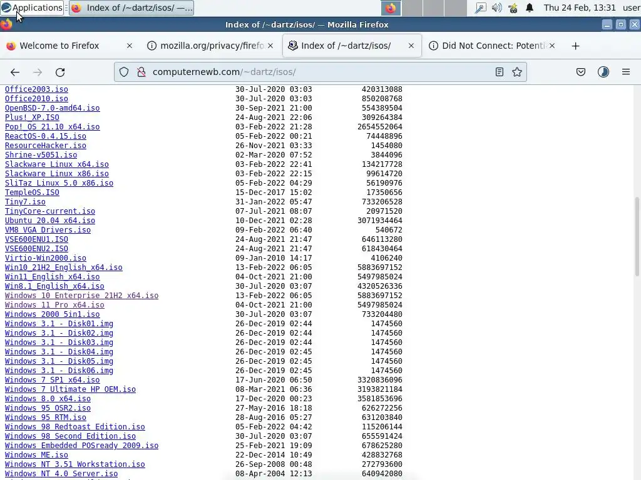The width and height of the screenshot is (641, 480).
Task: Open Plus!_XP.ISO link
Action: [32, 117]
